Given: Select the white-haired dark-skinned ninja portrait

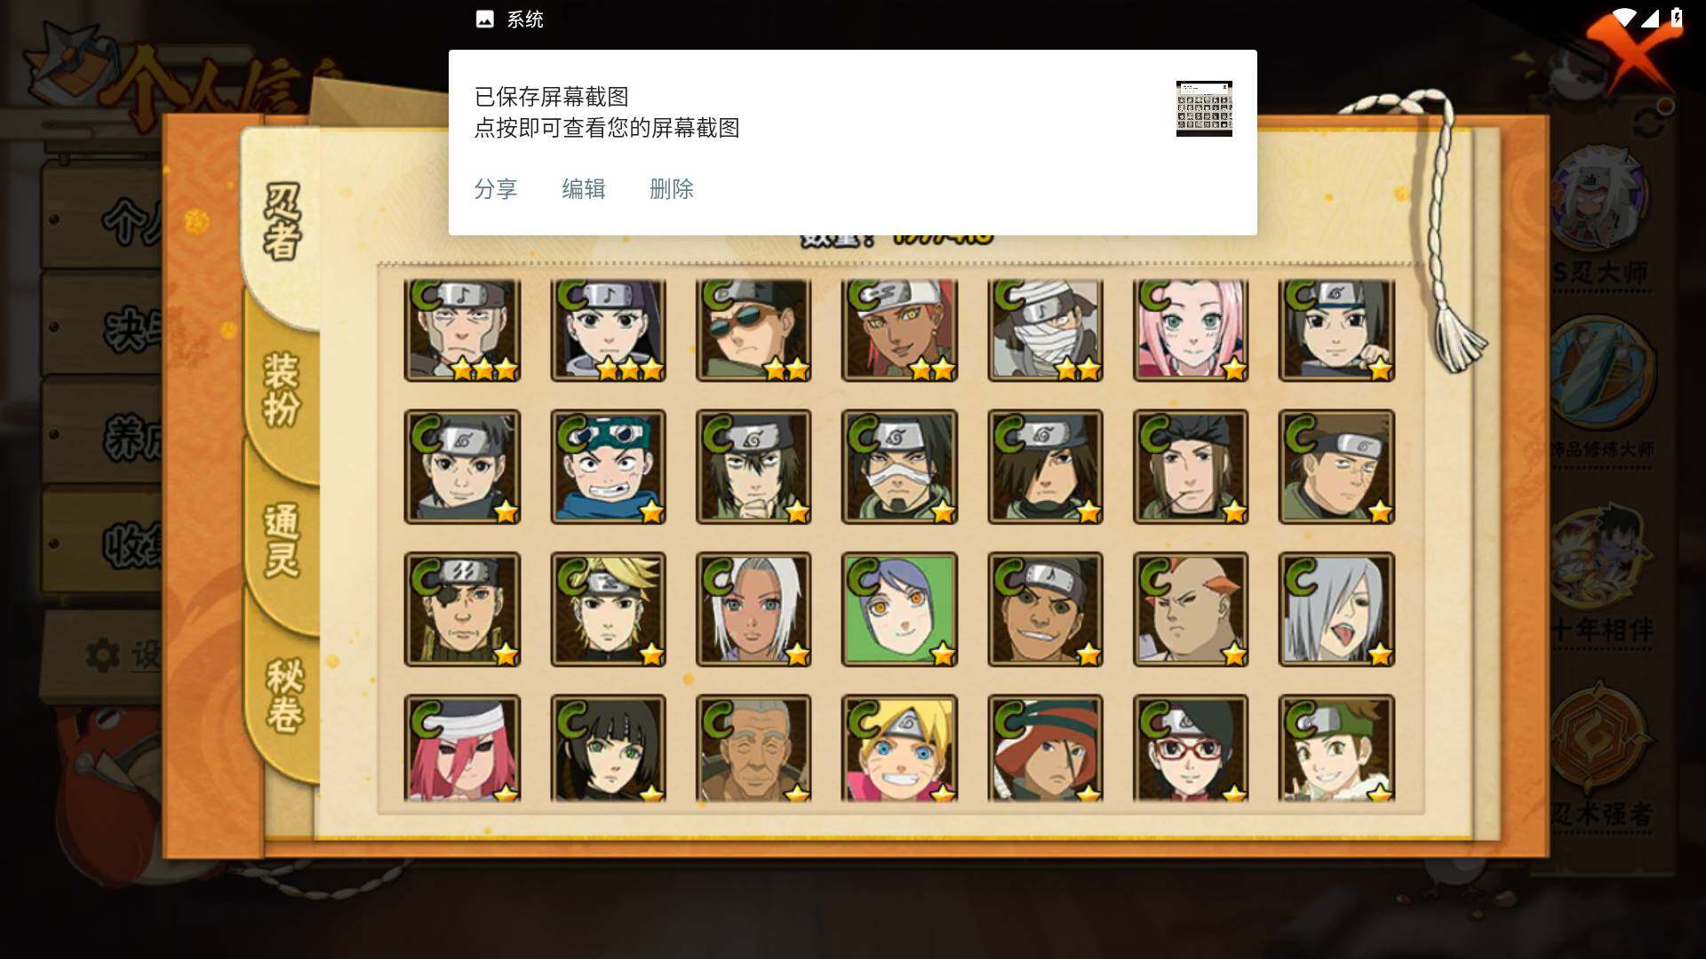Looking at the screenshot, I should (x=753, y=609).
